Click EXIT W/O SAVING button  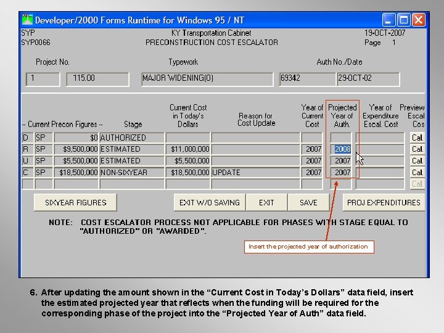point(210,202)
